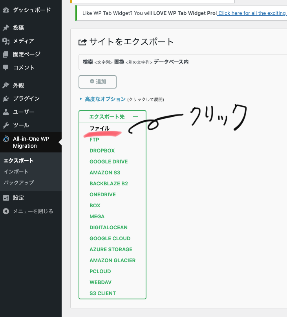This screenshot has width=287, height=317.
Task: Click the sliders icon beside 設定
Action: pyautogui.click(x=6, y=198)
